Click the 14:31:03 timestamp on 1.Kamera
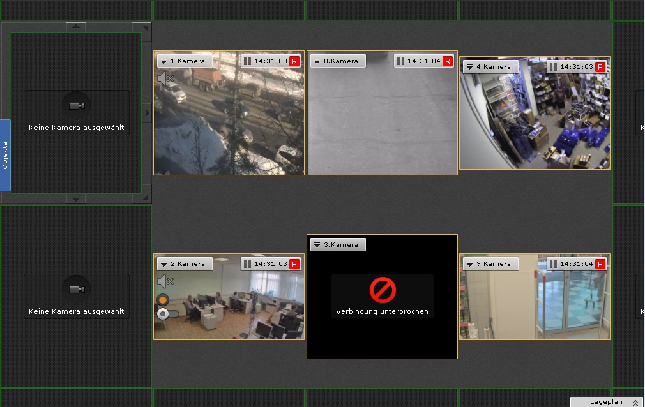The image size is (645, 407). coord(270,61)
